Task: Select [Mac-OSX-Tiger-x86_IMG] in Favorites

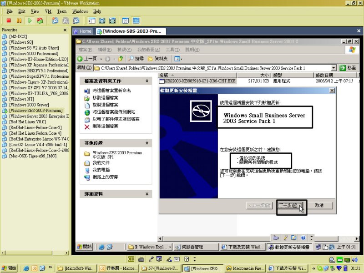Action: pos(33,156)
